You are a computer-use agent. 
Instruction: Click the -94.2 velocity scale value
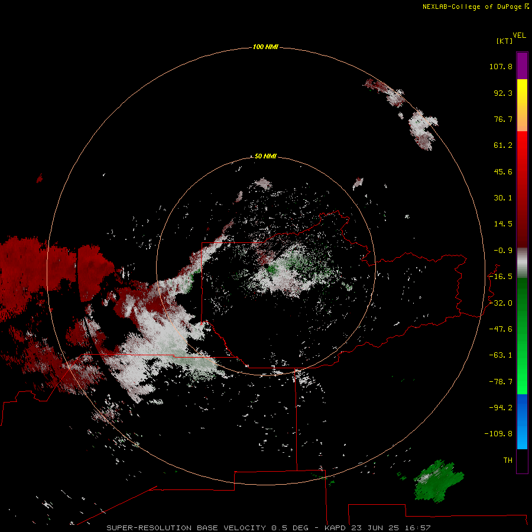point(501,407)
